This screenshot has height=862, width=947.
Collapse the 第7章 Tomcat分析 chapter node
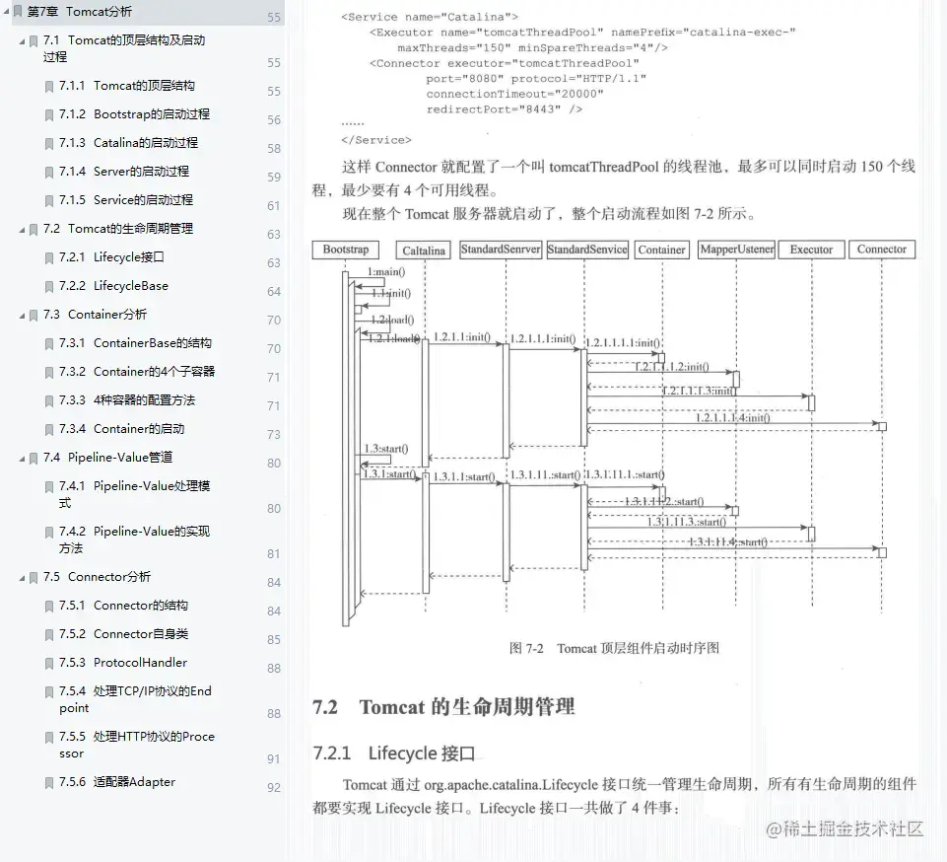[6, 11]
